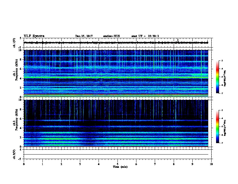238x184 pixels.
Task: Click the ch.3(V) axis label
Action: (x=14, y=154)
